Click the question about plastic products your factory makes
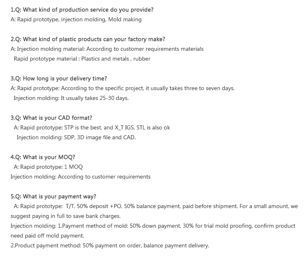The image size is (307, 265). coord(88,39)
